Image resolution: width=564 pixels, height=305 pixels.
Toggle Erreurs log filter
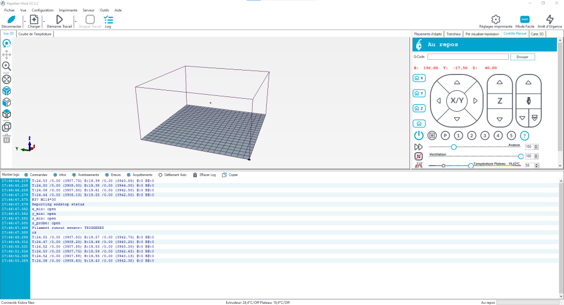click(107, 175)
